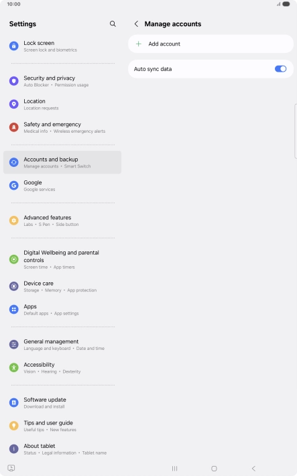The height and width of the screenshot is (476, 297).
Task: Select the Google services icon
Action: coord(13,185)
